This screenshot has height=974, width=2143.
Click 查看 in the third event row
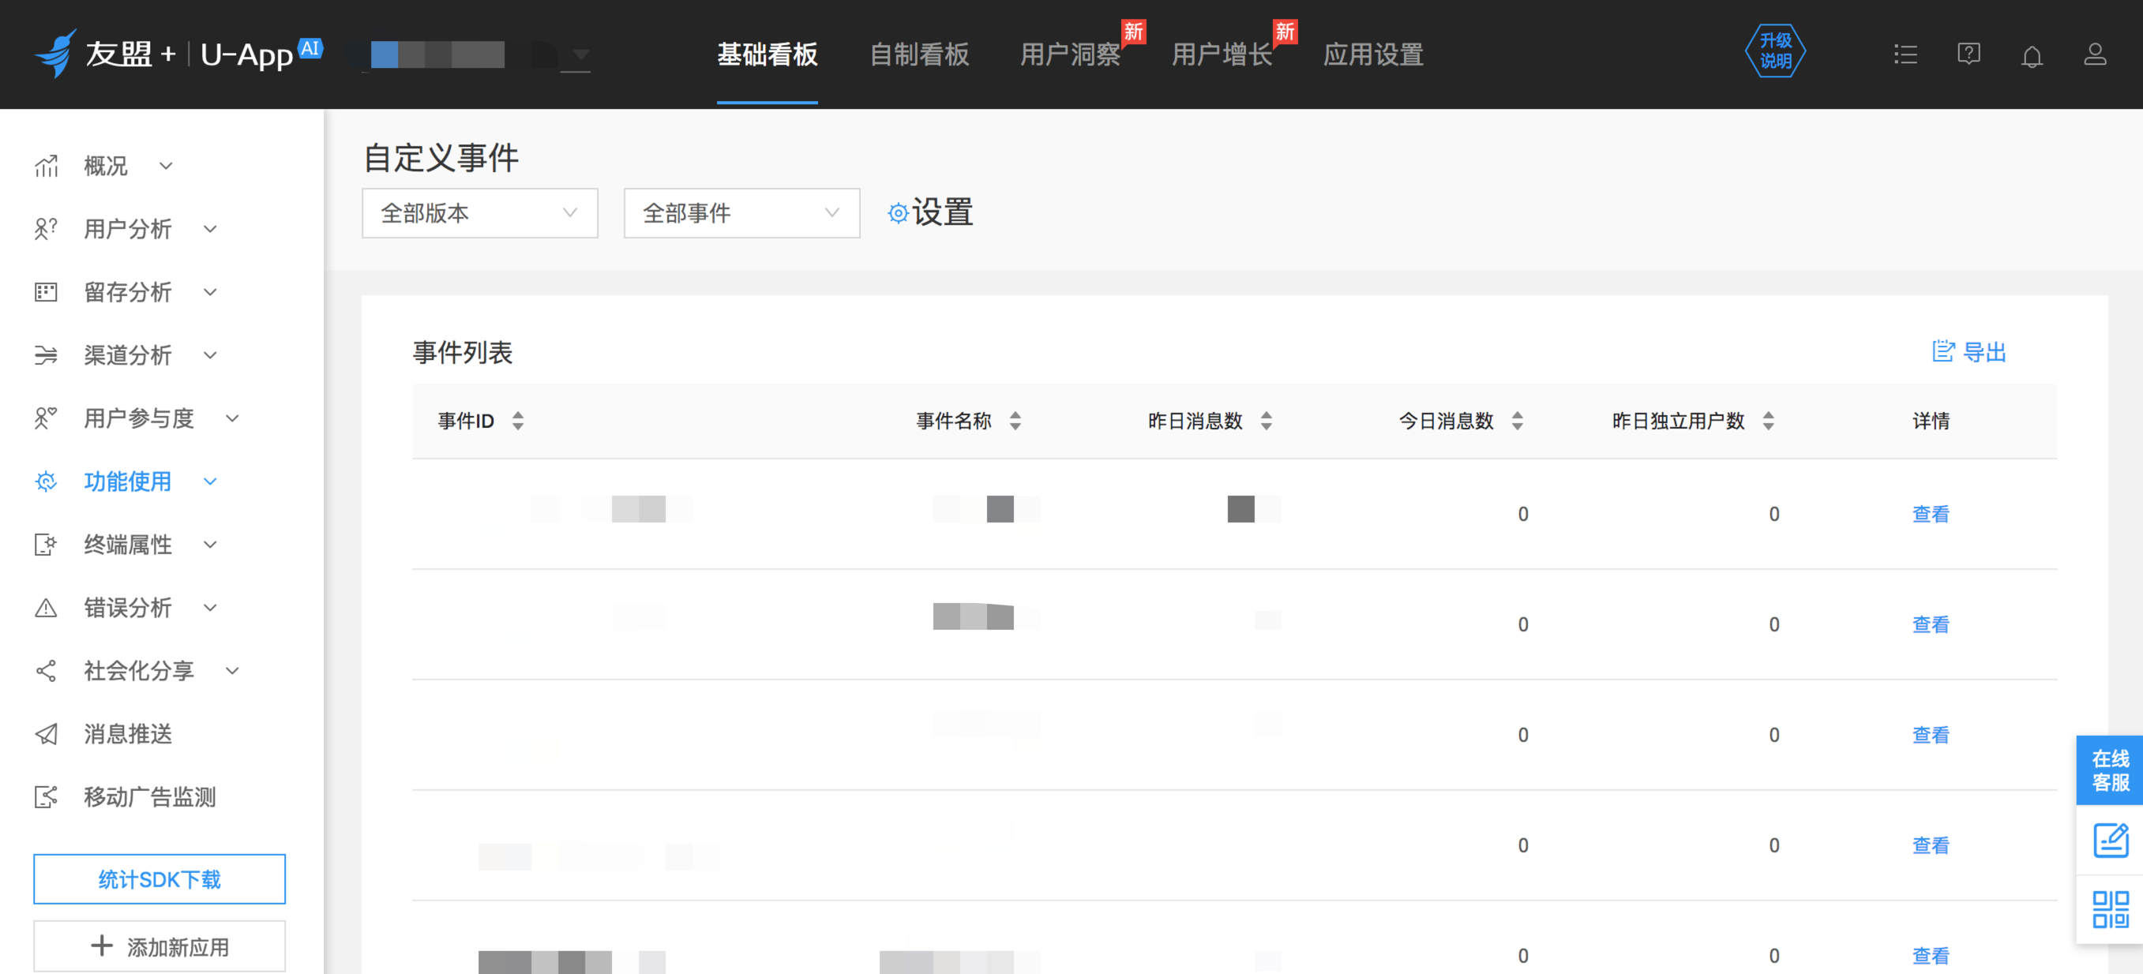click(x=1930, y=736)
